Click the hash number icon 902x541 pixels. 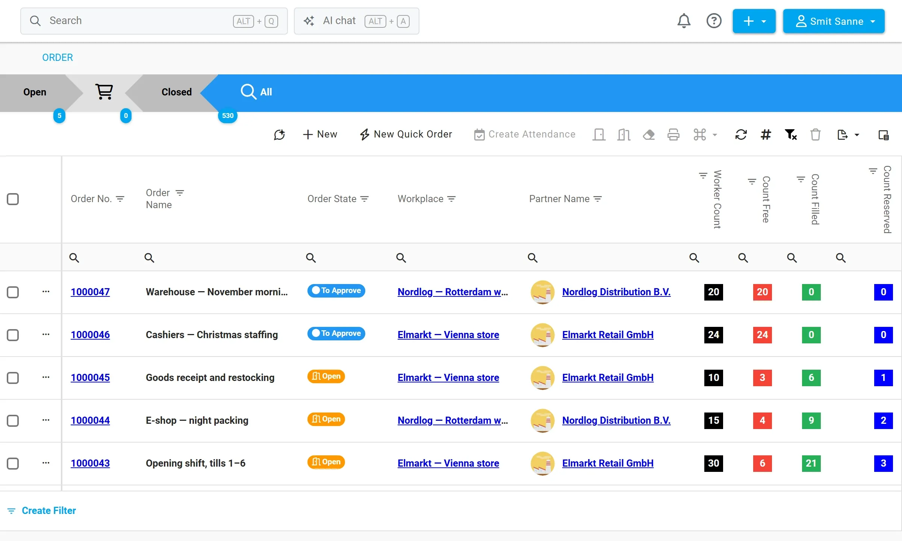(766, 134)
